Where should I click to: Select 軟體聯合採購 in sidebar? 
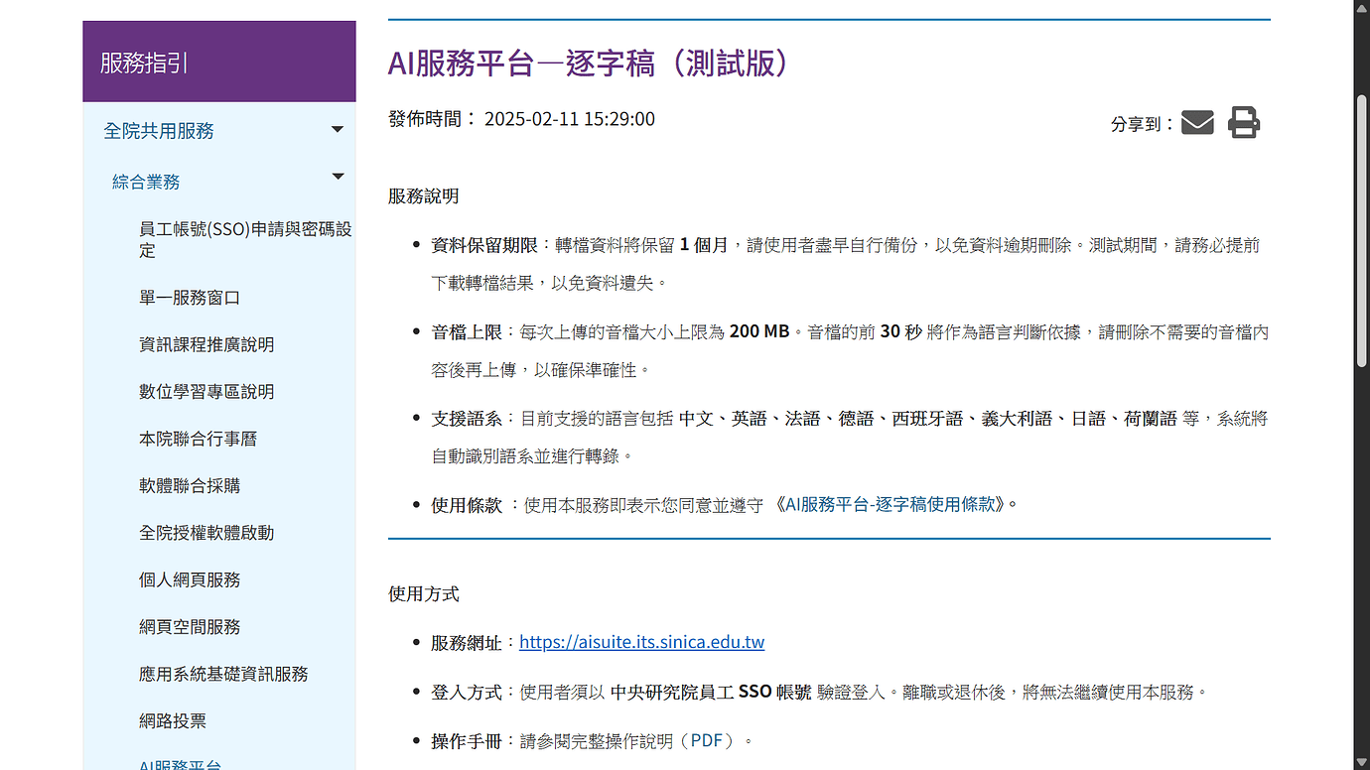tap(188, 485)
